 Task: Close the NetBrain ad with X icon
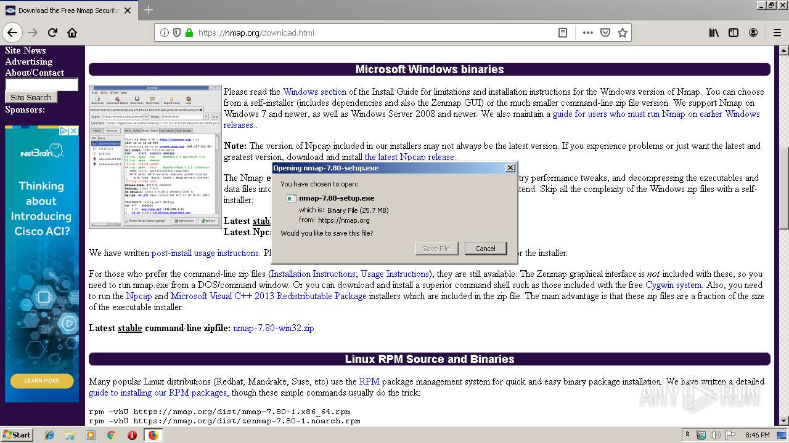click(73, 131)
